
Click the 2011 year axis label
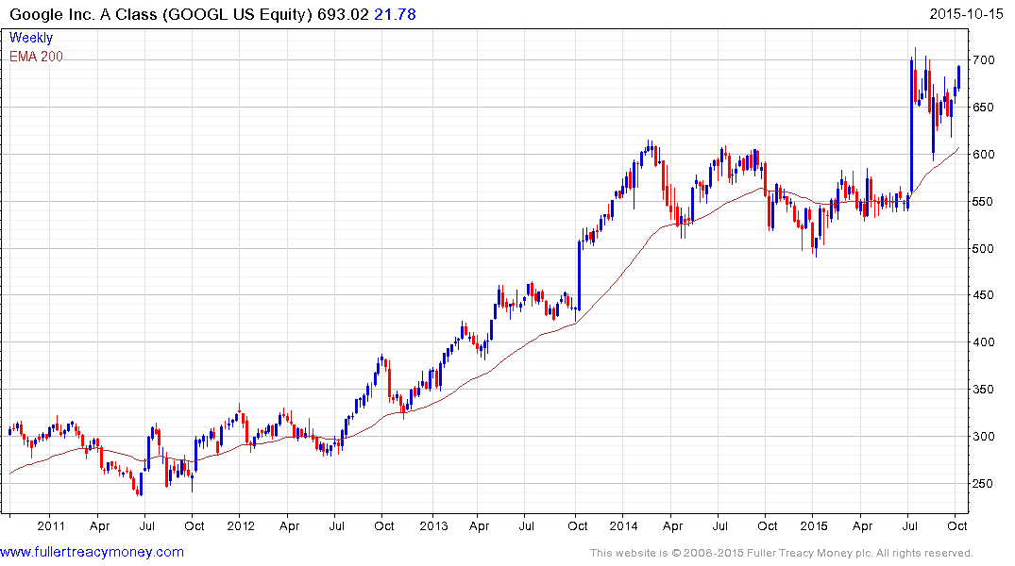[51, 525]
